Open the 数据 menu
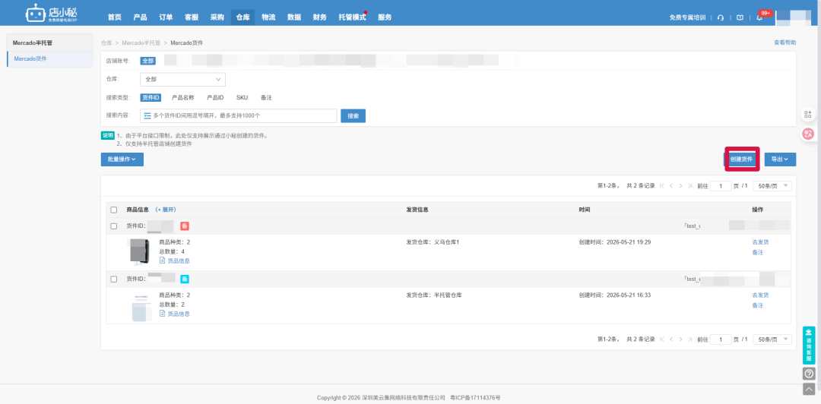Viewport: 821px width, 404px height. (x=294, y=17)
